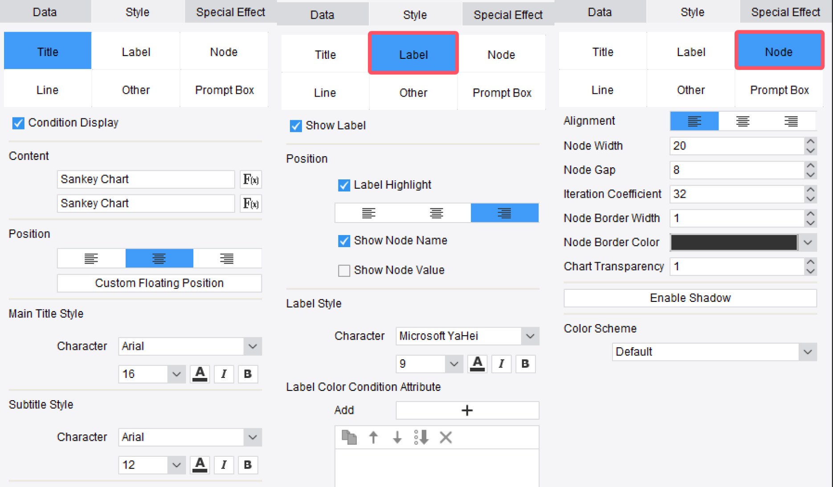
Task: Toggle the Label Highlight checkbox
Action: coord(344,185)
